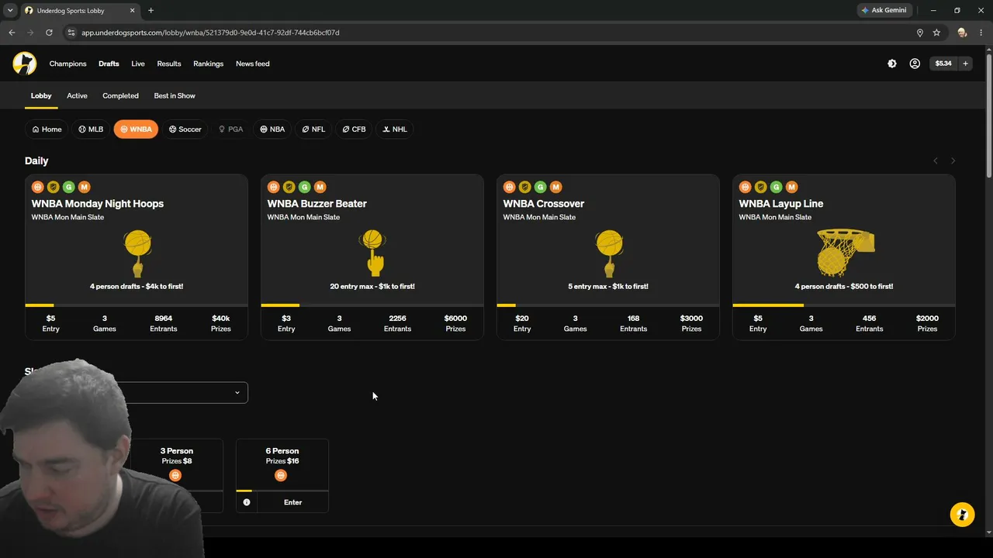Open the WNBA Layup Line contest title
993x558 pixels.
[781, 204]
